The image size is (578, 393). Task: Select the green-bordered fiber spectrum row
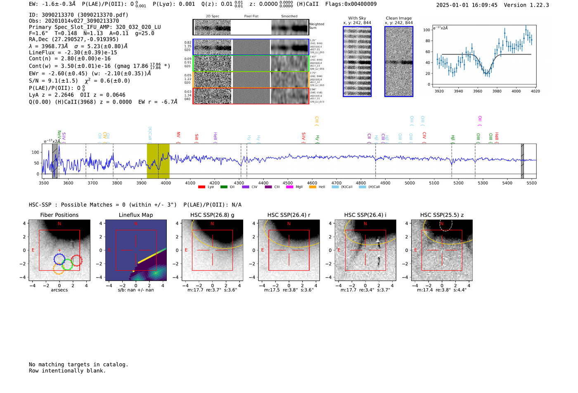click(251, 64)
